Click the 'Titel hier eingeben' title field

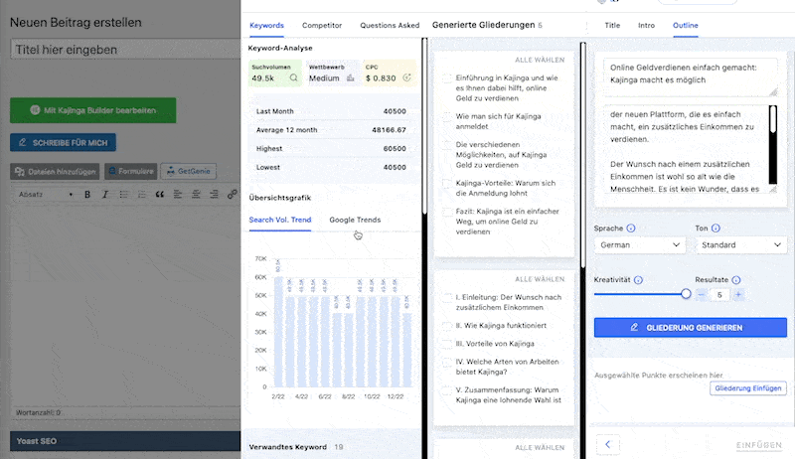tap(125, 50)
